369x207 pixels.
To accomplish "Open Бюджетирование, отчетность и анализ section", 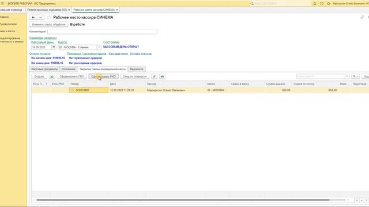I will (x=12, y=40).
